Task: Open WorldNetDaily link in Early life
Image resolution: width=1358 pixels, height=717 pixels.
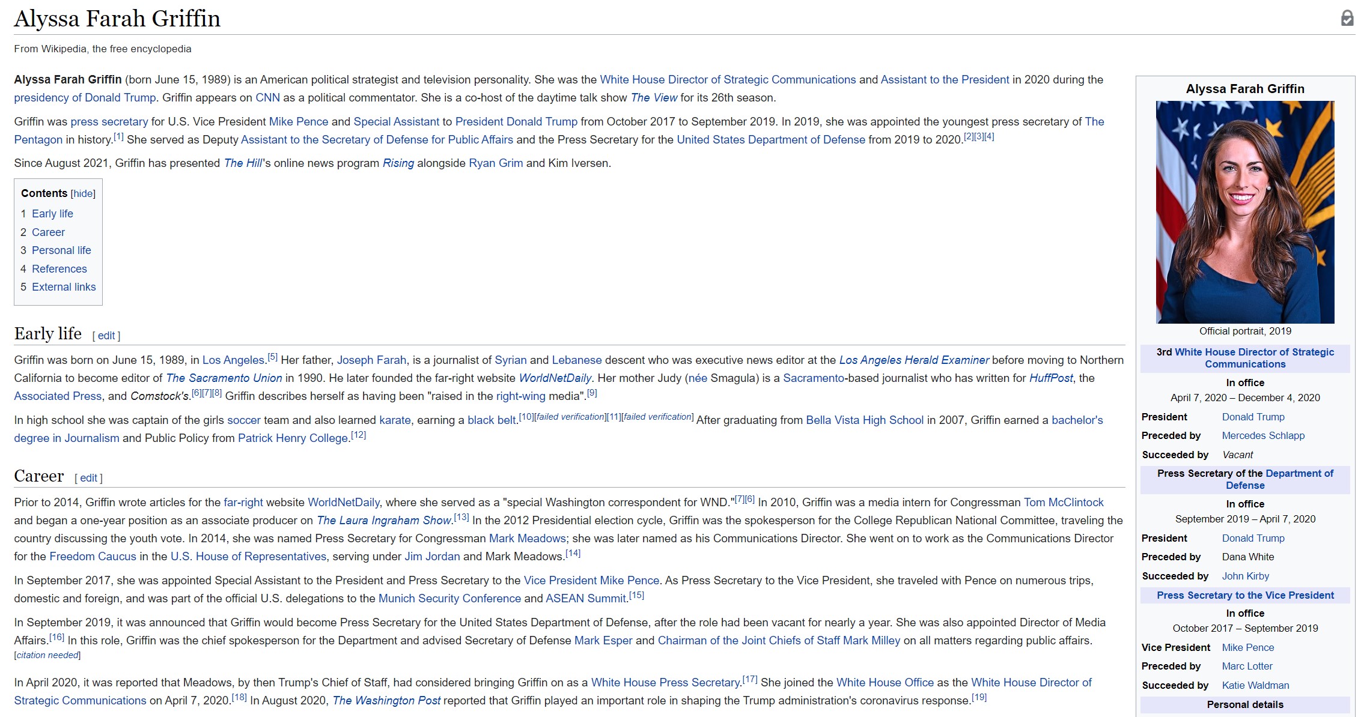Action: pyautogui.click(x=555, y=378)
